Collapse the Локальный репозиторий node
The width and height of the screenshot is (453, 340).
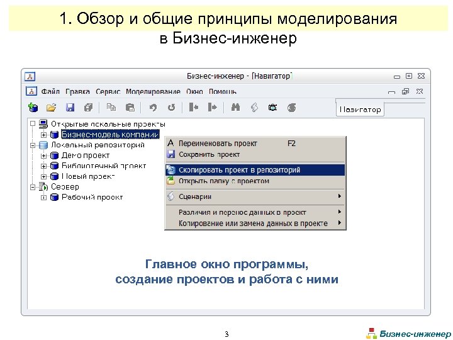pyautogui.click(x=33, y=145)
